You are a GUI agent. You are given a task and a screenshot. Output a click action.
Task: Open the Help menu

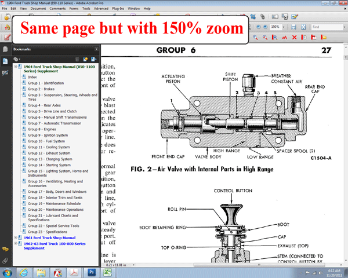(147, 9)
